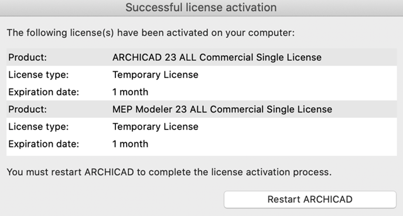The width and height of the screenshot is (403, 216).
Task: Click the second 1 month expiration value
Action: click(x=130, y=144)
